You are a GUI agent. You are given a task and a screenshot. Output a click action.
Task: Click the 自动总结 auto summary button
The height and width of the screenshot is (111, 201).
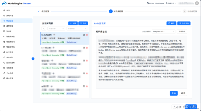point(182,31)
